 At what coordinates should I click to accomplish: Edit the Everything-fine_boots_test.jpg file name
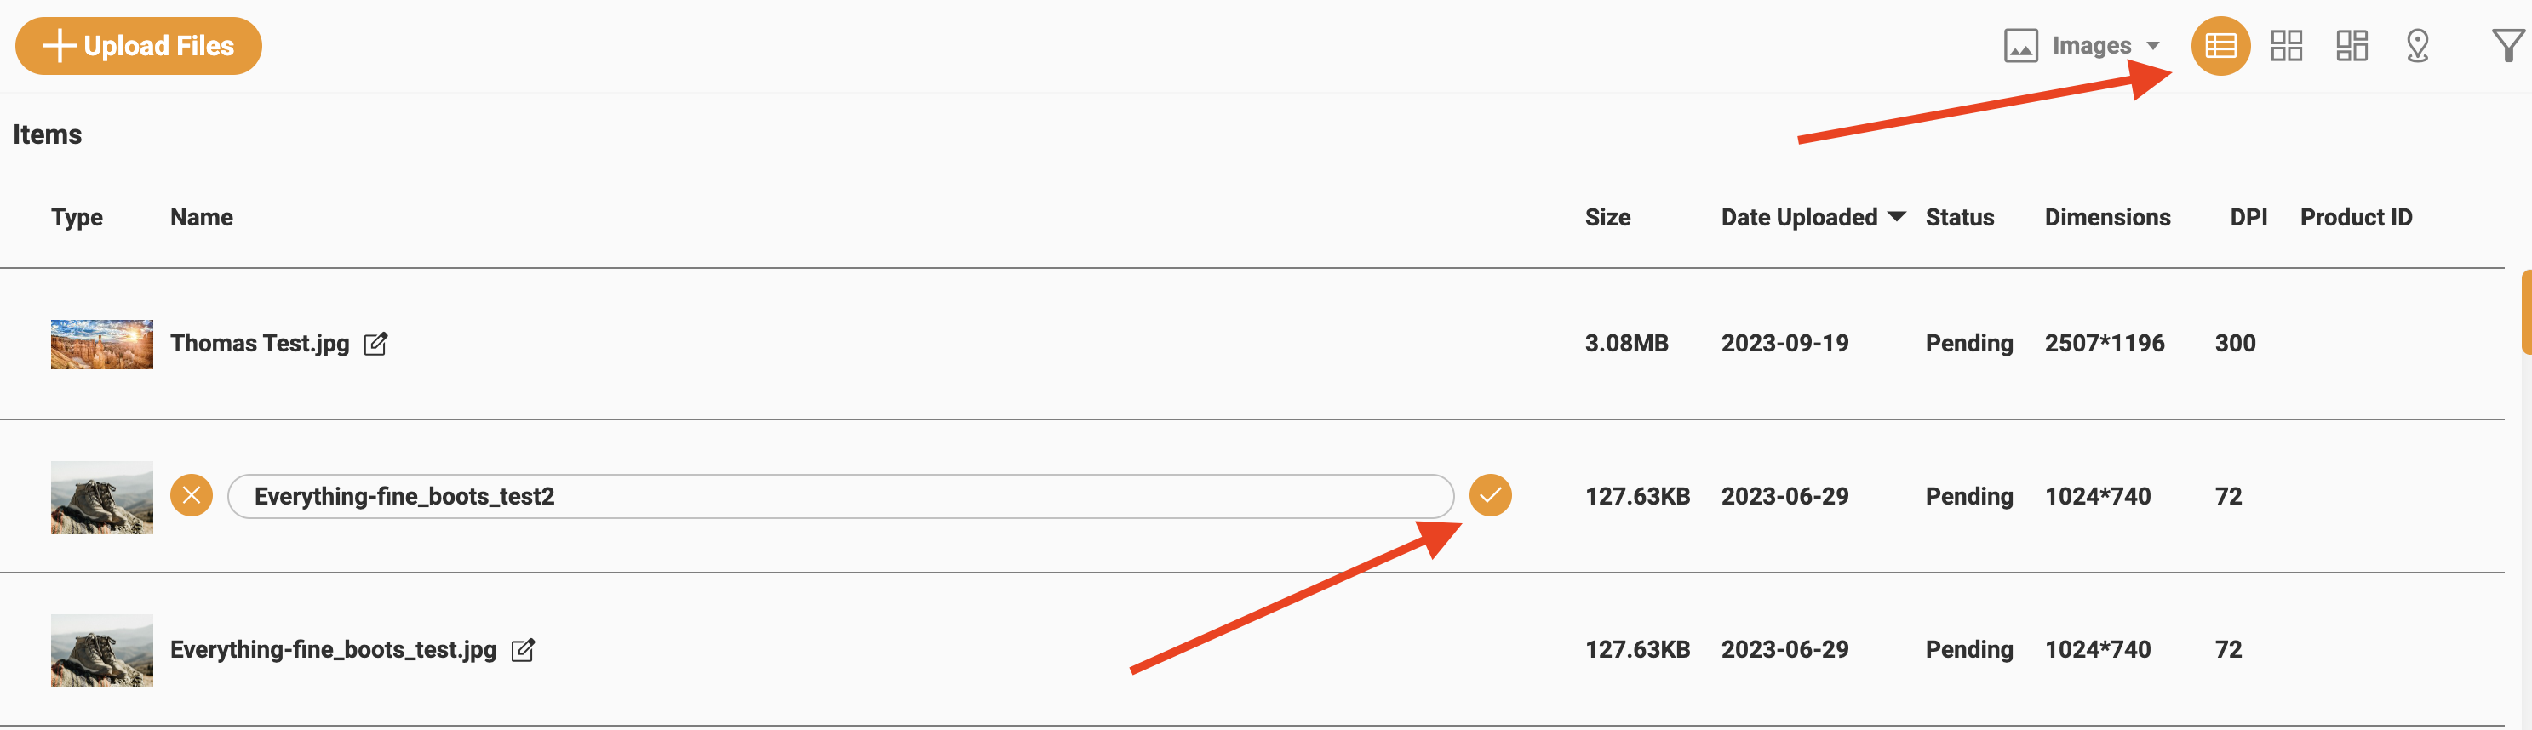click(x=523, y=649)
